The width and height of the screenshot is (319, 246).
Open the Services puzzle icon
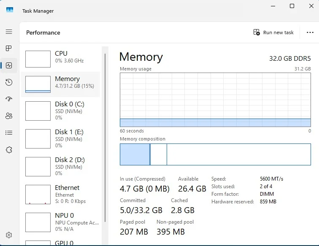click(9, 150)
